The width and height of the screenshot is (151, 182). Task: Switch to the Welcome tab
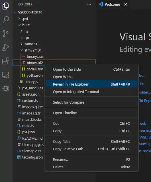112,4
